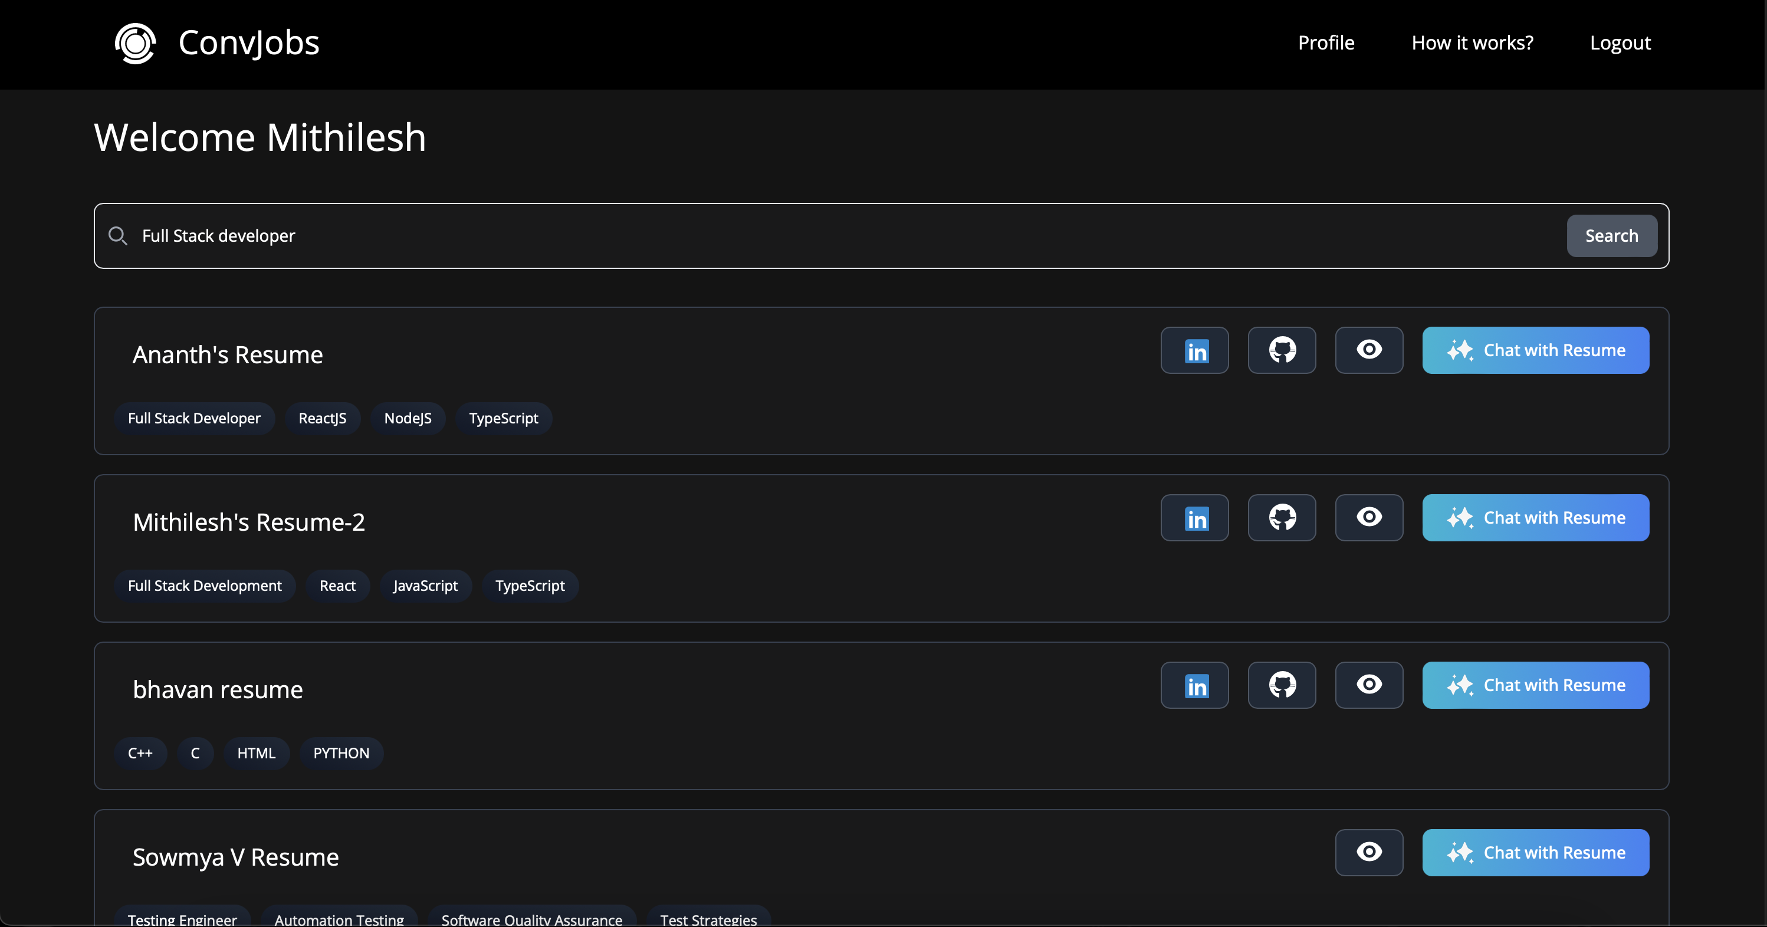Viewport: 1767px width, 927px height.
Task: Select the TypeScript tag on Ananth's Resume
Action: (504, 418)
